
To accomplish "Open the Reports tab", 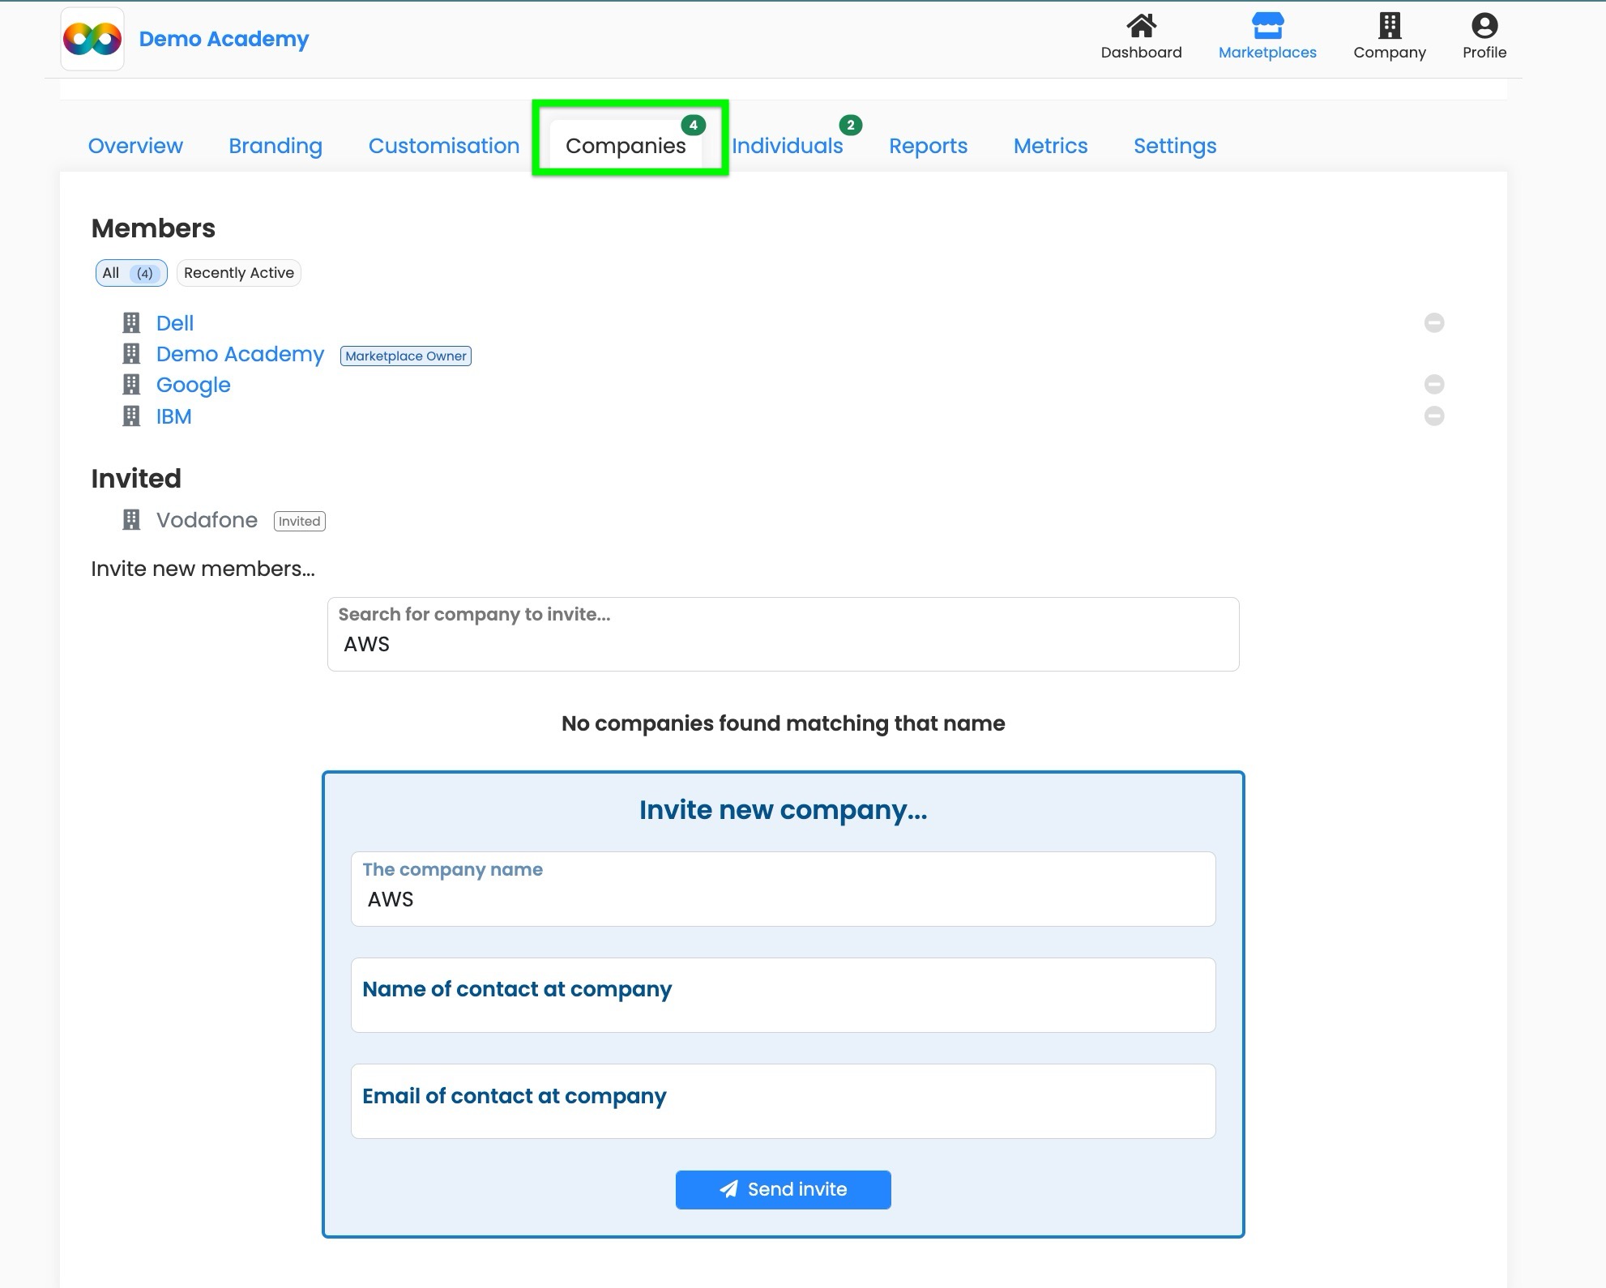I will [x=928, y=146].
